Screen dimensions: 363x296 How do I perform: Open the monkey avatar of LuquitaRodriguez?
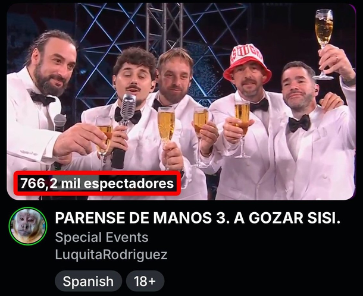pyautogui.click(x=28, y=226)
